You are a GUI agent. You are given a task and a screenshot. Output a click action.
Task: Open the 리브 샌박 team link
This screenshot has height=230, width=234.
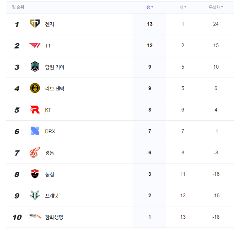(x=55, y=89)
